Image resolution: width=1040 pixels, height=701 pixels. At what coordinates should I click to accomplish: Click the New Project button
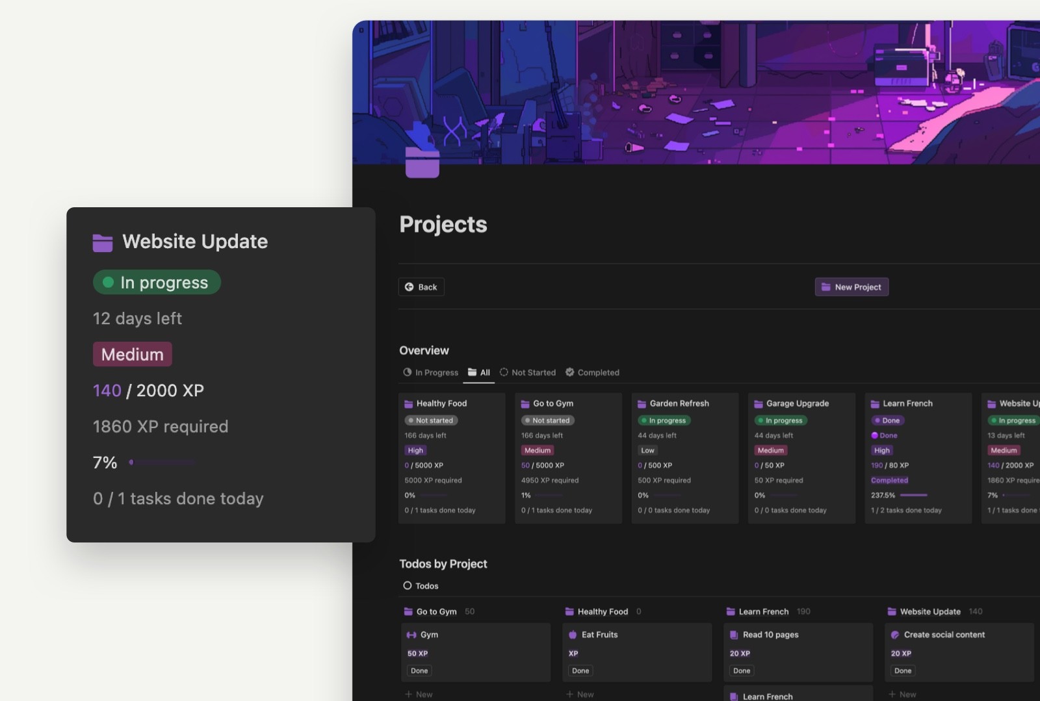[851, 287]
